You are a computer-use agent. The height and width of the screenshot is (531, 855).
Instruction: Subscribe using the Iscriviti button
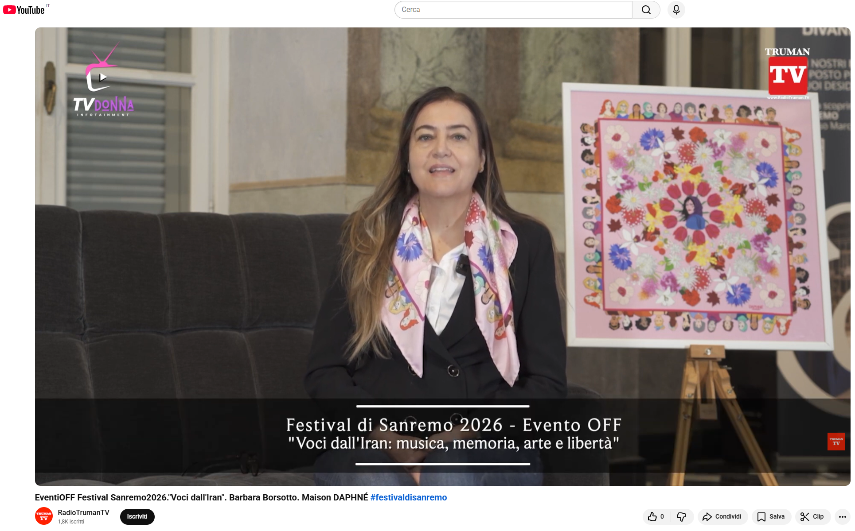(x=137, y=516)
